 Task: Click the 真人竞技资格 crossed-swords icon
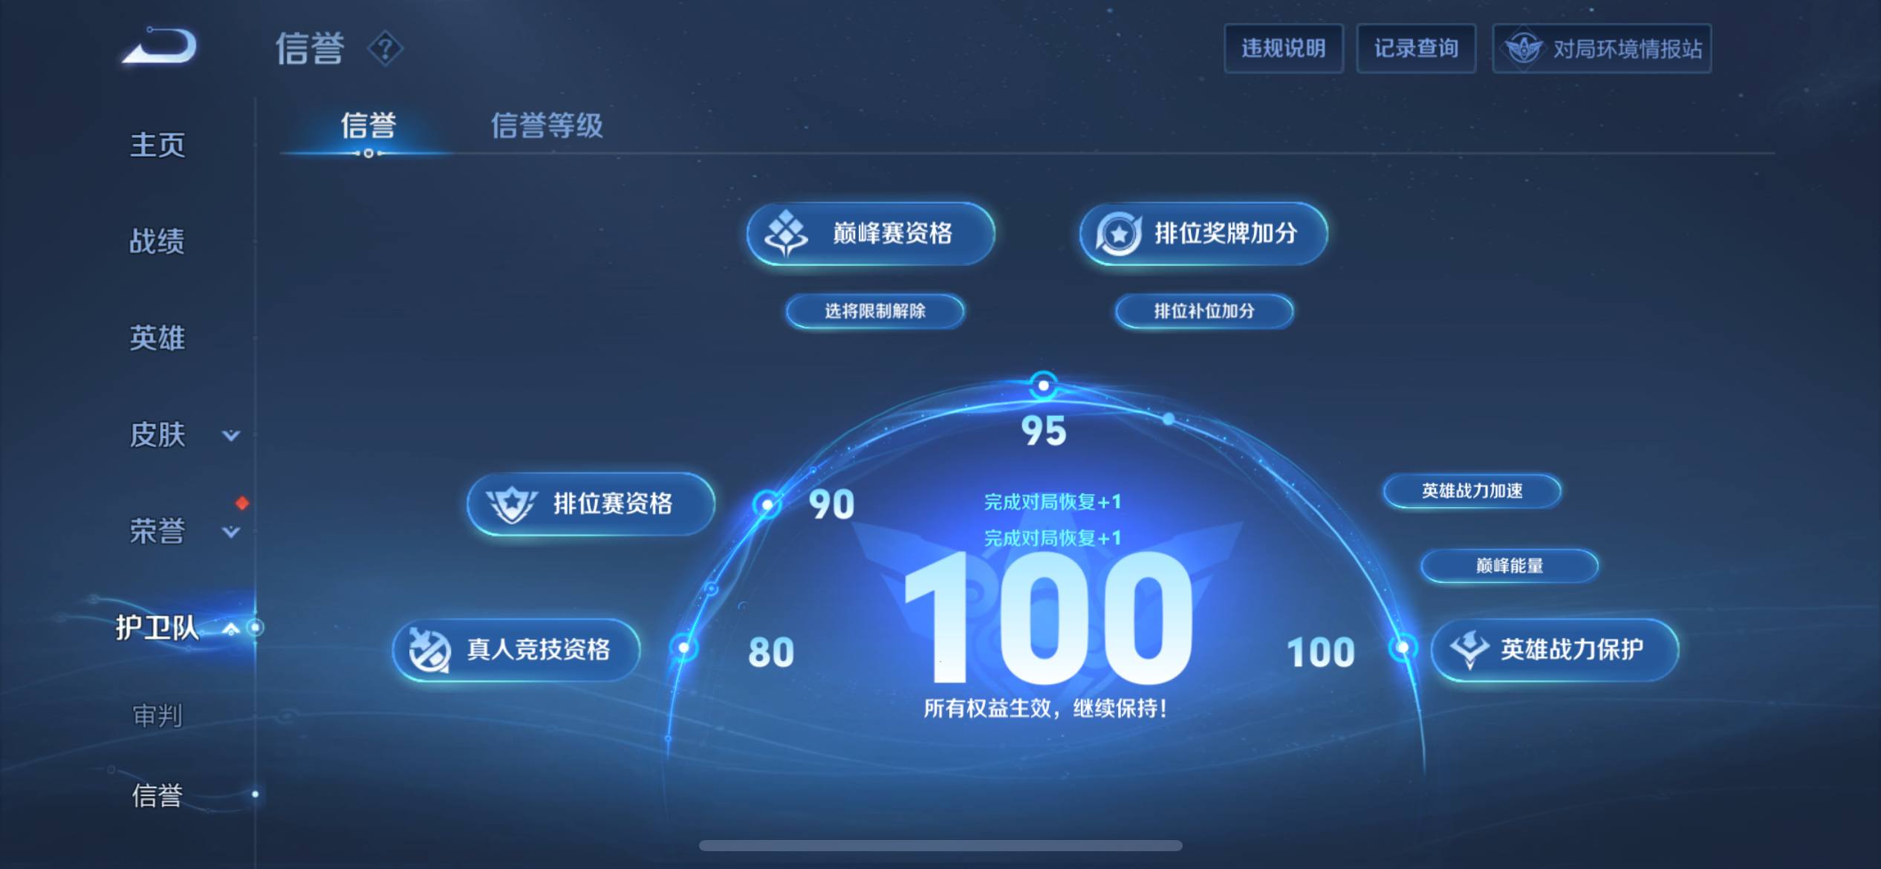429,650
